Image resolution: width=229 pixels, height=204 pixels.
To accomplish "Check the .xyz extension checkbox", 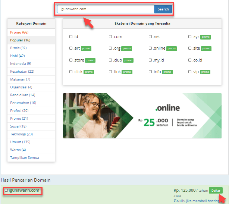I will (190, 37).
